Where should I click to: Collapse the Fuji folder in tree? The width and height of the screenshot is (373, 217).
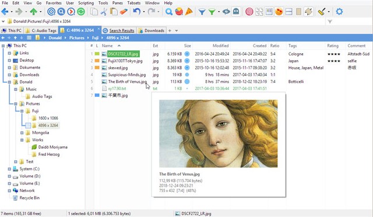tap(22, 111)
